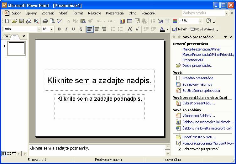Viewport: 236px width, 164px height.
Task: Apply text Shadow formatting
Action: [81, 29]
